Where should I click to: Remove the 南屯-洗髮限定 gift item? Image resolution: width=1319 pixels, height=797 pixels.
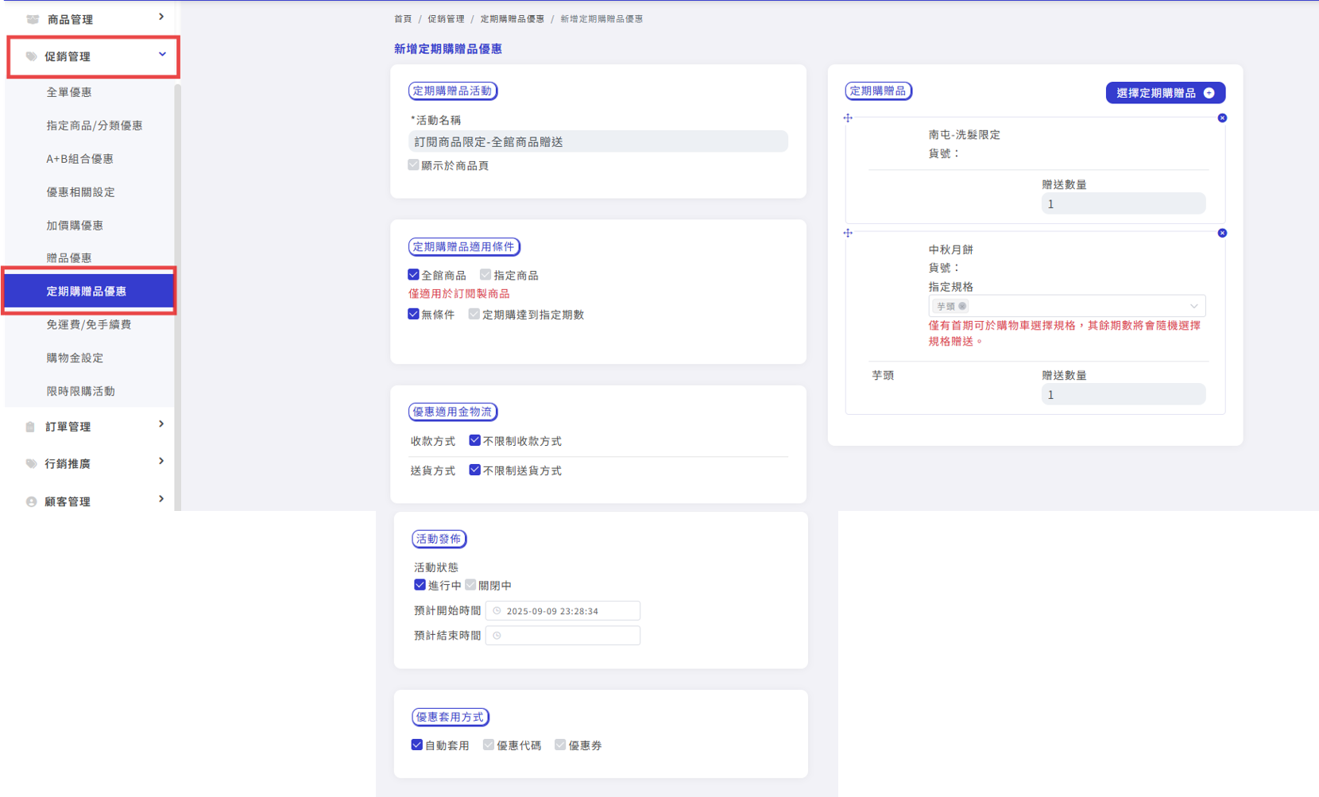(x=1222, y=118)
